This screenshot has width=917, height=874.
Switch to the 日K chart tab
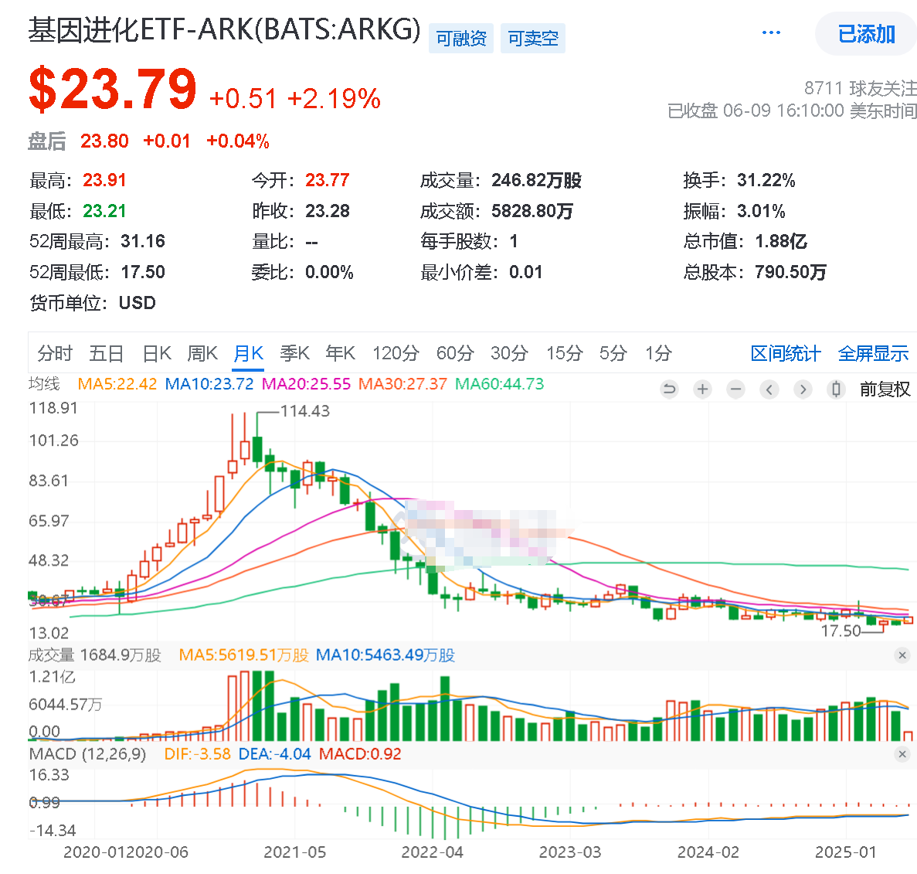pos(157,353)
